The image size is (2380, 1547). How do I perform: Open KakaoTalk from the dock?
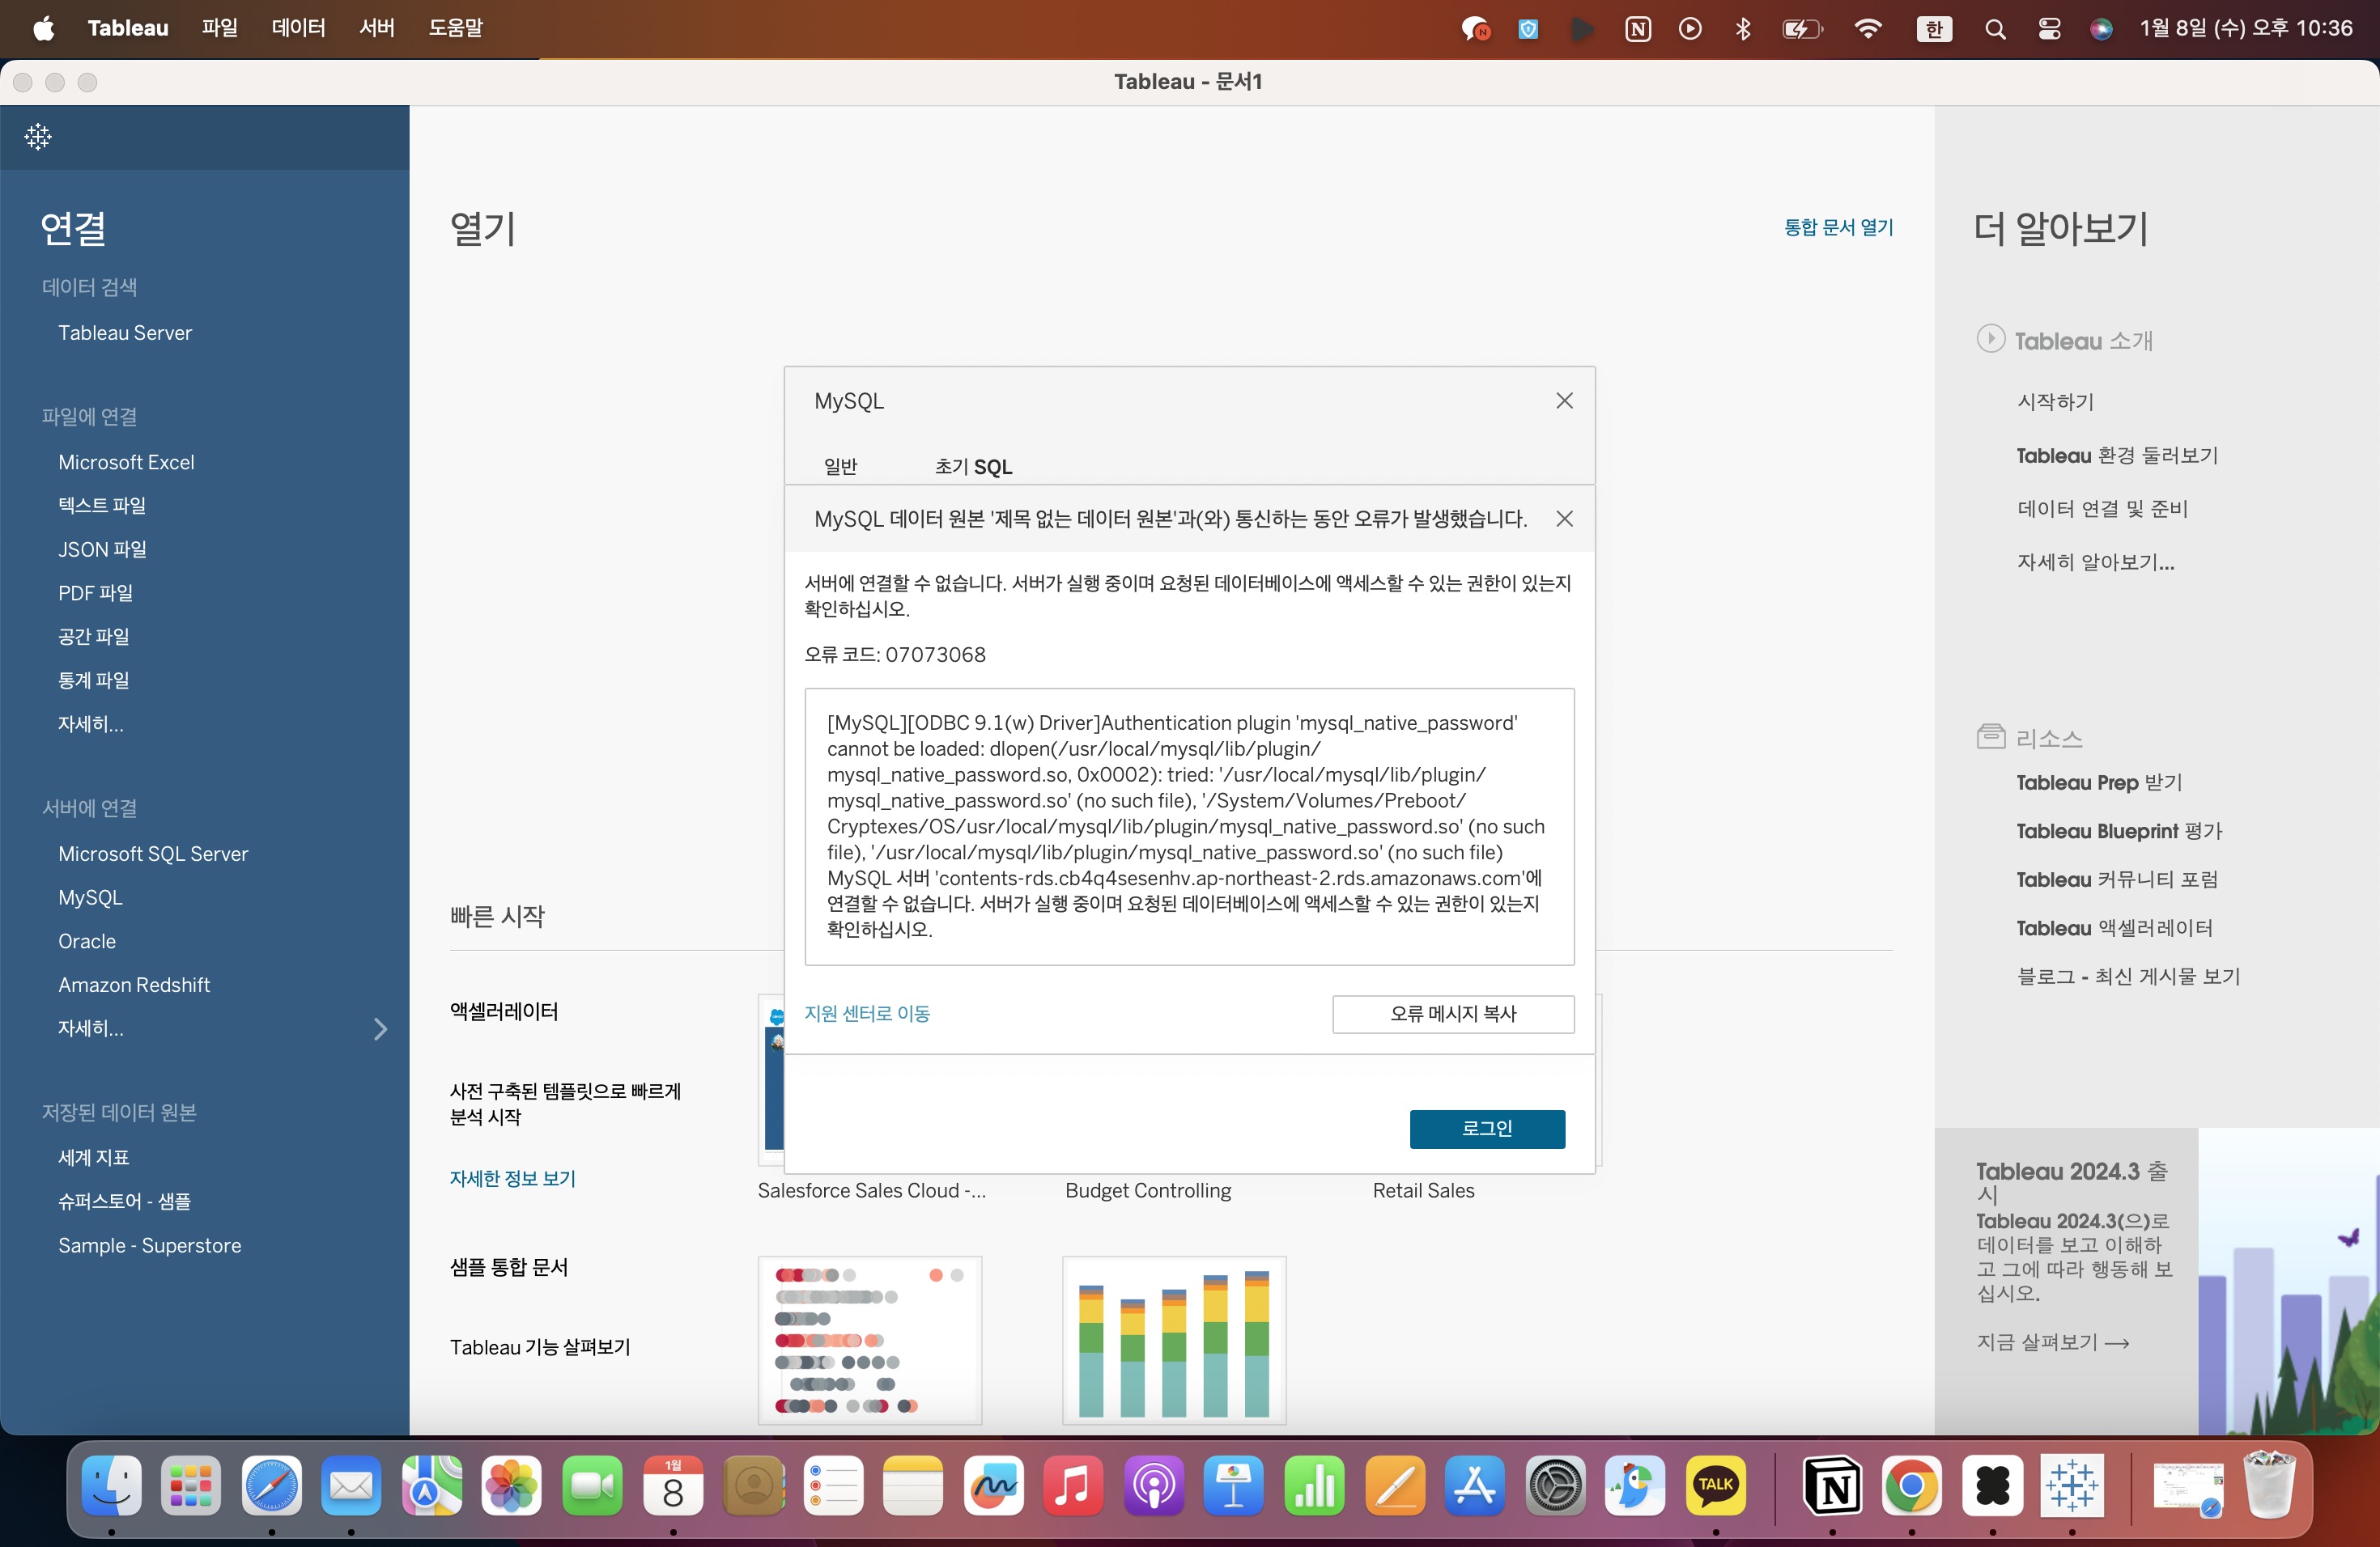click(1716, 1485)
